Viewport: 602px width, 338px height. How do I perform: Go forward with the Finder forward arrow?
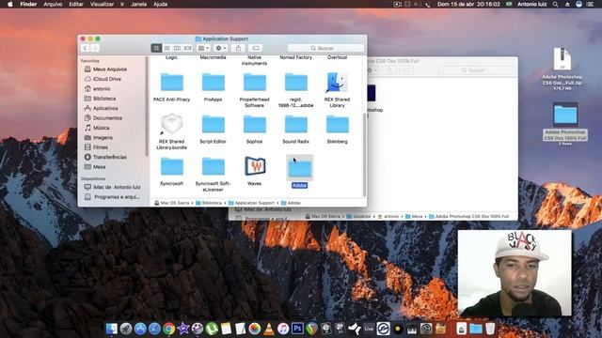[94, 48]
